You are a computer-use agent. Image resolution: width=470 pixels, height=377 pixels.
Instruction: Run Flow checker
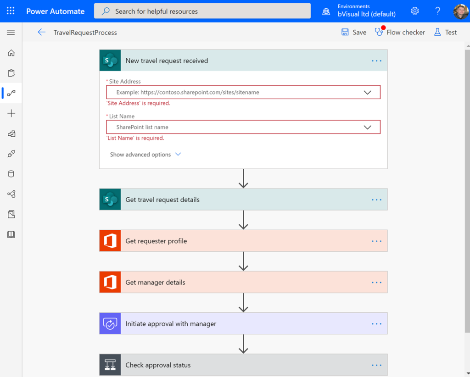point(400,32)
